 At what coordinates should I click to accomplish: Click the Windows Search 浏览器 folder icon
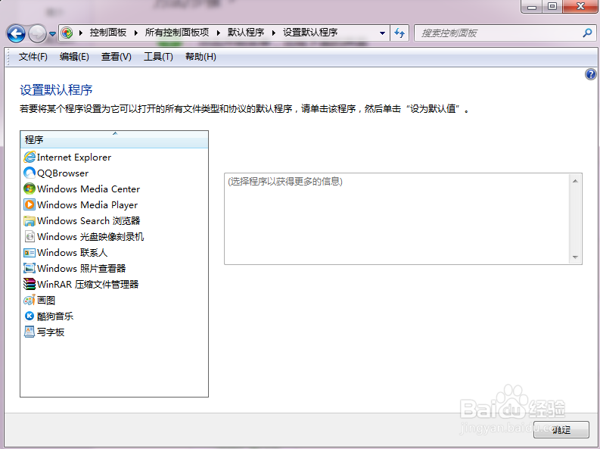[30, 221]
